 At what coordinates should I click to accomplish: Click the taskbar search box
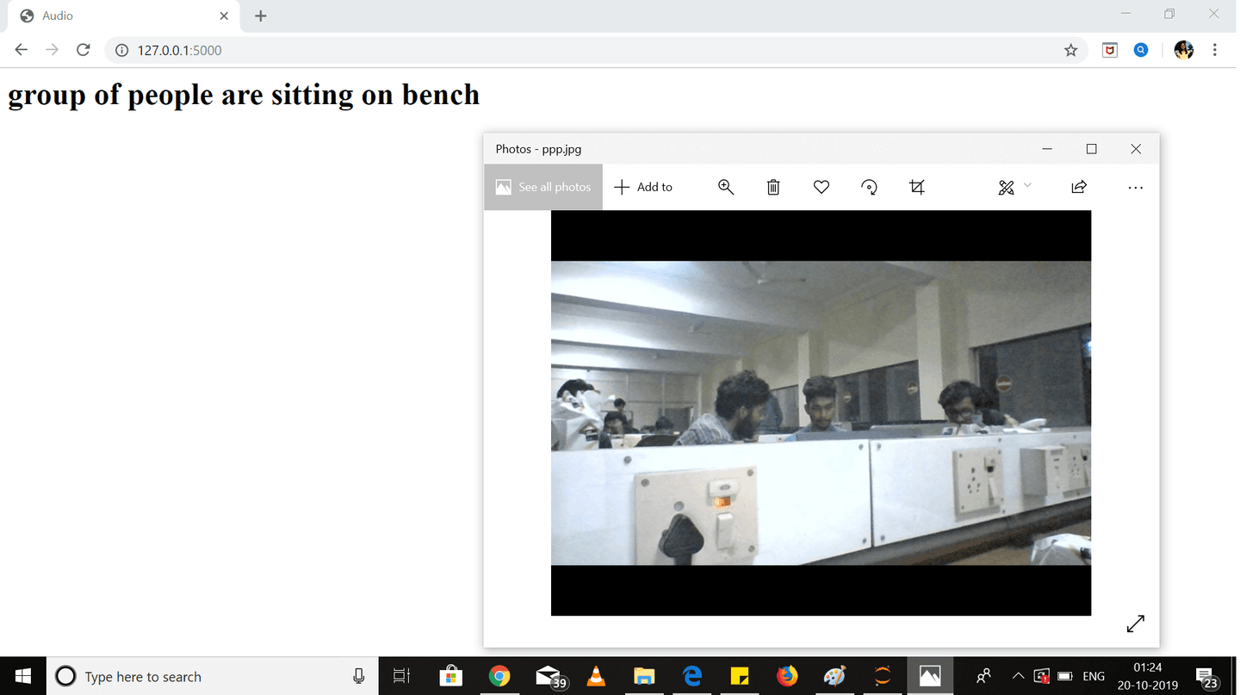(213, 676)
